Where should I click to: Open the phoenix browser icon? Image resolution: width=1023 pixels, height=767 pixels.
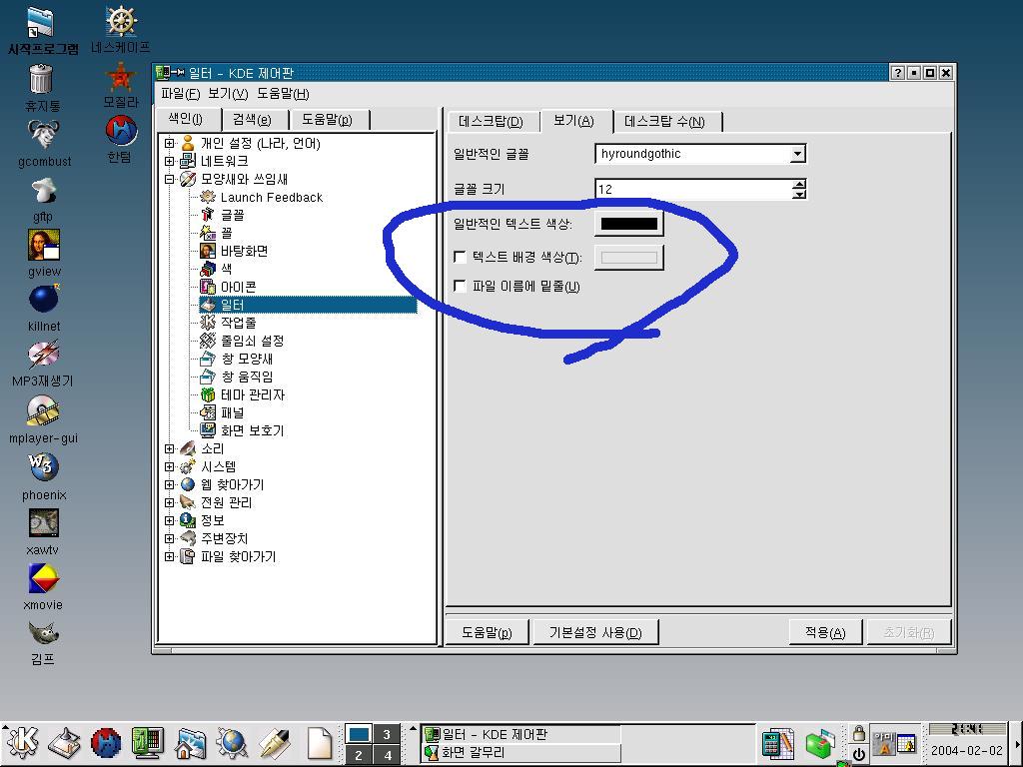pos(43,466)
